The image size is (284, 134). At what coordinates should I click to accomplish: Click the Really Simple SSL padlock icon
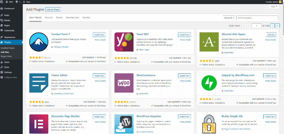[209, 124]
